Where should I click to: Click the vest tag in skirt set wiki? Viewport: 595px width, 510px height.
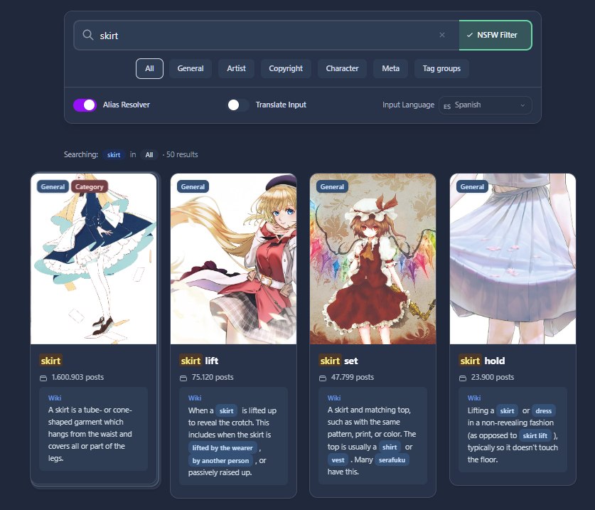pyautogui.click(x=338, y=460)
